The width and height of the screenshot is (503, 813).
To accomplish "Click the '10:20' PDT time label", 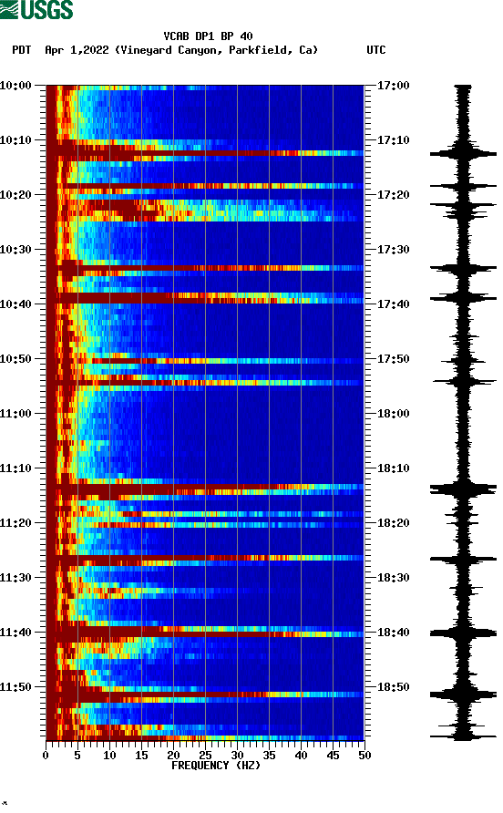I will 16,194.
